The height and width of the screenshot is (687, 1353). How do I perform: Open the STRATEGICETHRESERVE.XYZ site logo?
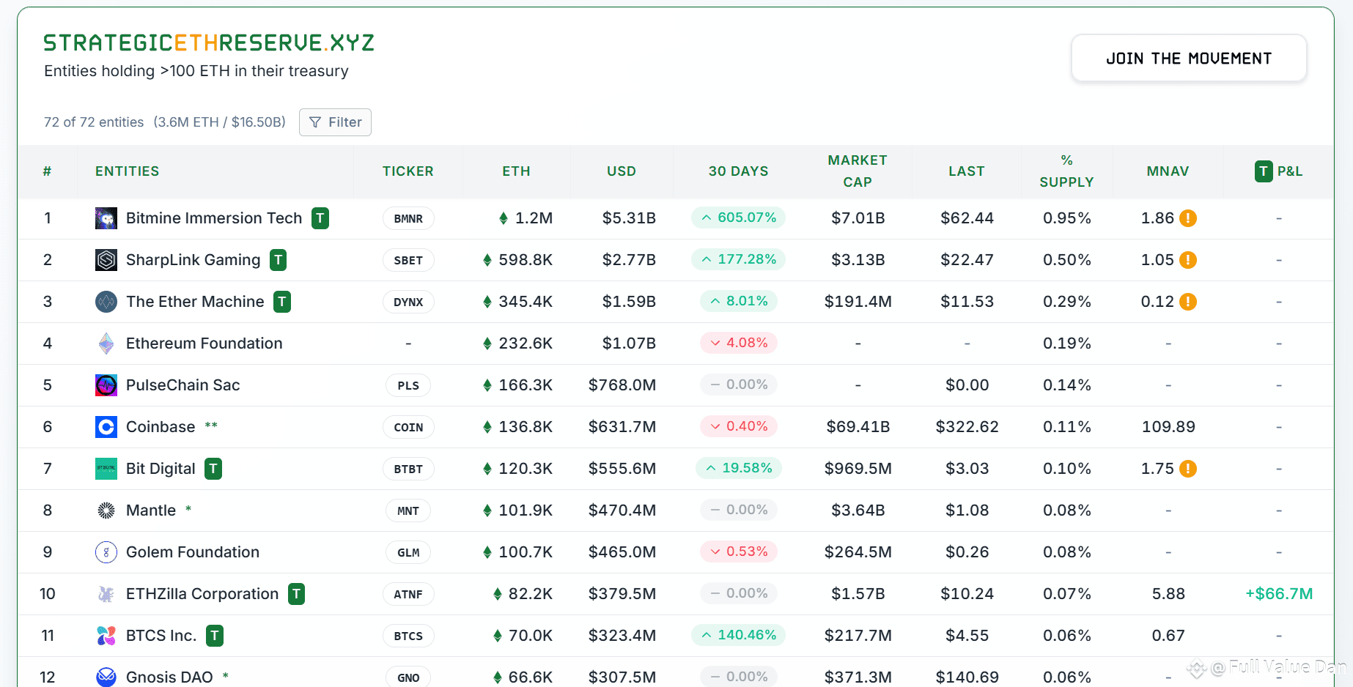coord(209,43)
